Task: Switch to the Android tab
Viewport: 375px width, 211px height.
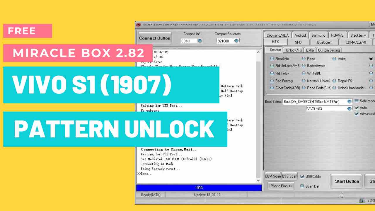Action: click(300, 35)
